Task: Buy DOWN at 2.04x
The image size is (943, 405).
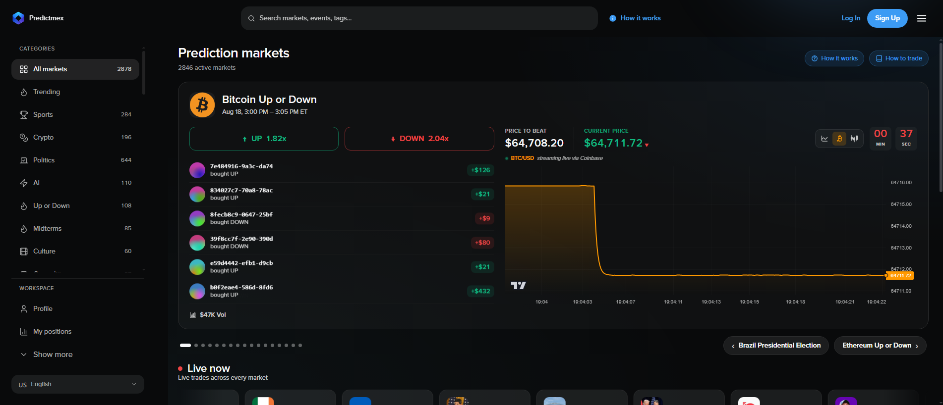Action: pyautogui.click(x=419, y=139)
